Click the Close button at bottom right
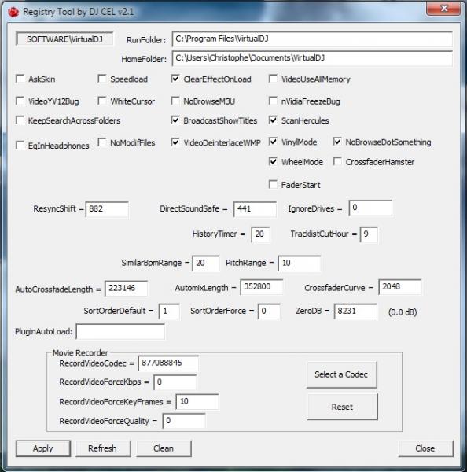Screen dimensions: 467x472 click(x=425, y=448)
